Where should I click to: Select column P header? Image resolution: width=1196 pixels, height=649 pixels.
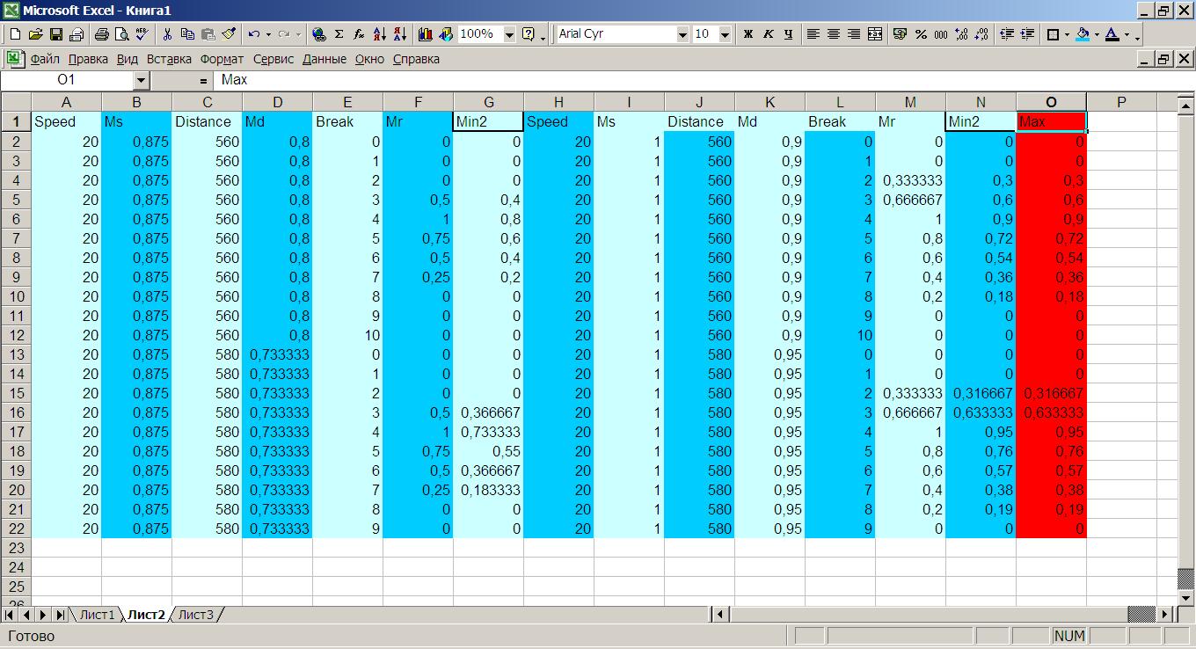(1121, 102)
